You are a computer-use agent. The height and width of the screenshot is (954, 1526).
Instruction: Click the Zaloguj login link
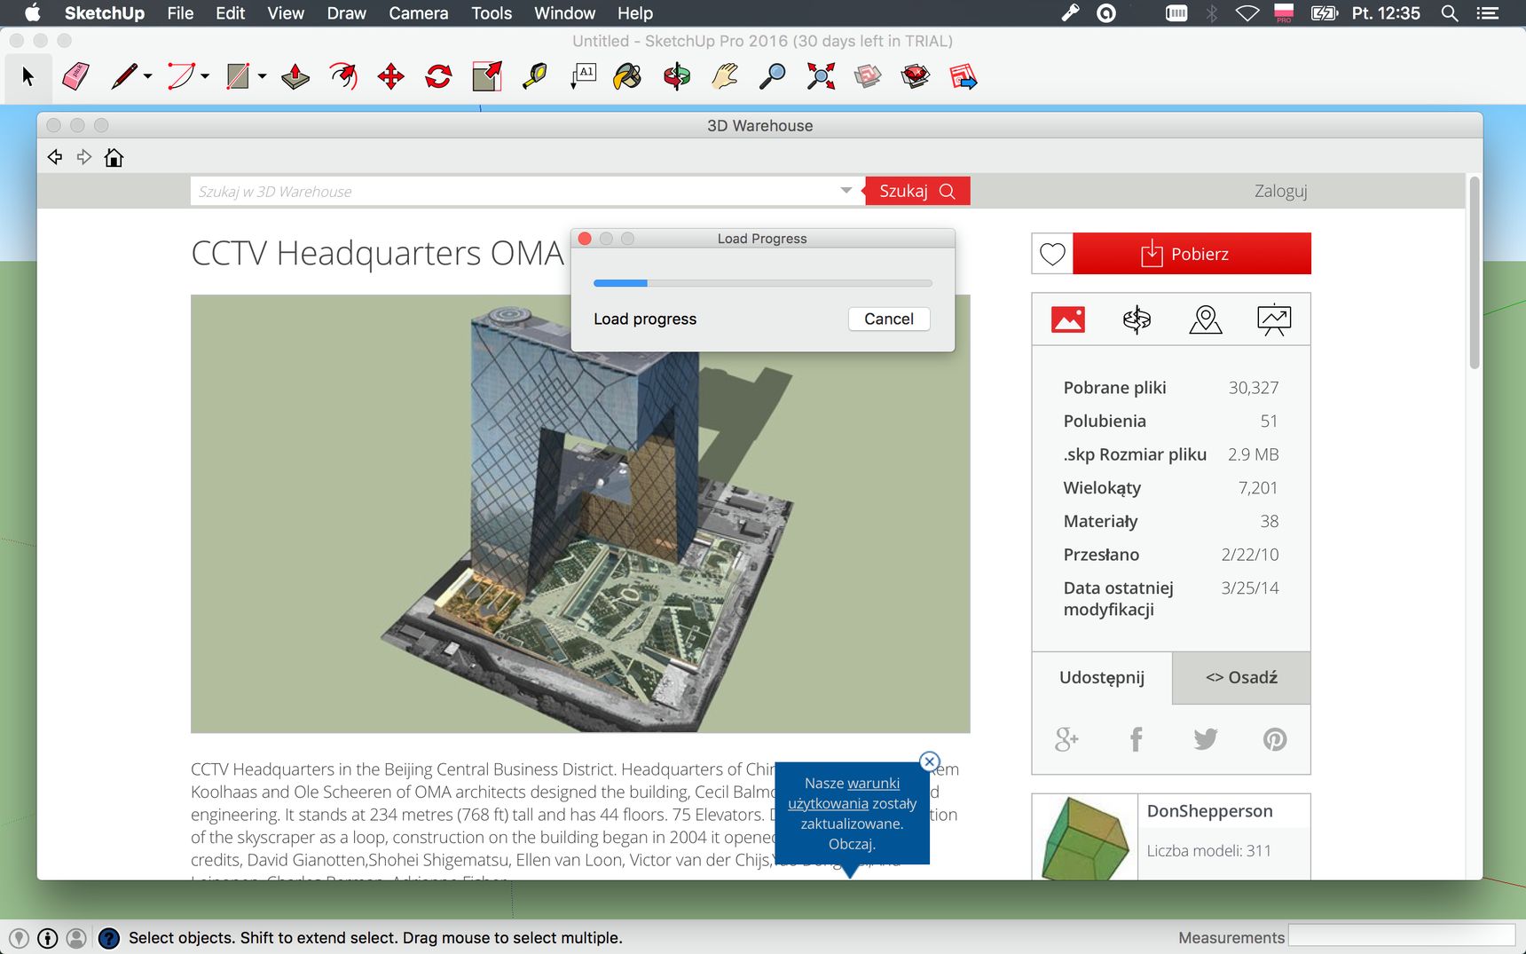1280,191
